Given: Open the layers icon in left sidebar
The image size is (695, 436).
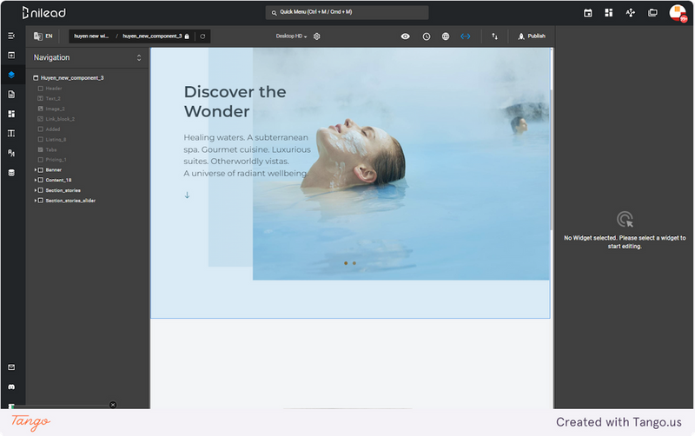Looking at the screenshot, I should [11, 75].
